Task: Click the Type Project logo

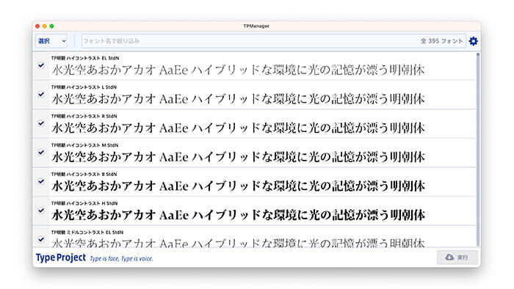Action: (x=61, y=258)
